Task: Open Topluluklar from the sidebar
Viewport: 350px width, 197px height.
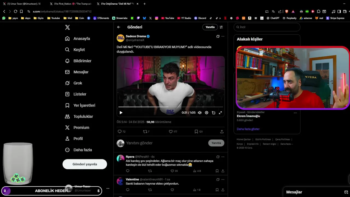Action: tap(79, 116)
